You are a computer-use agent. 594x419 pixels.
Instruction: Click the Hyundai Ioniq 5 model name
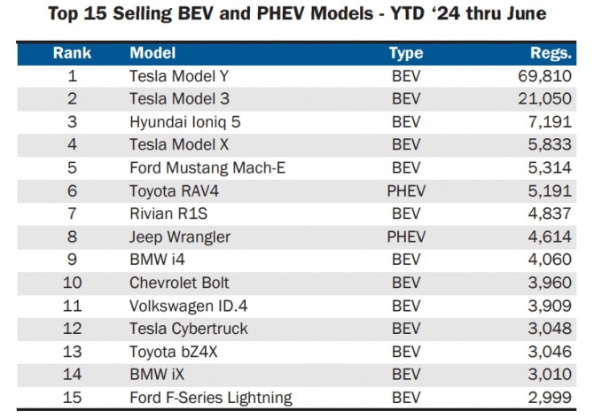184,121
